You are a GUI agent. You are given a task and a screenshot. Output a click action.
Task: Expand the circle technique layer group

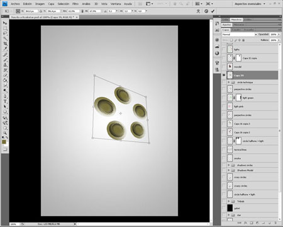coord(229,82)
